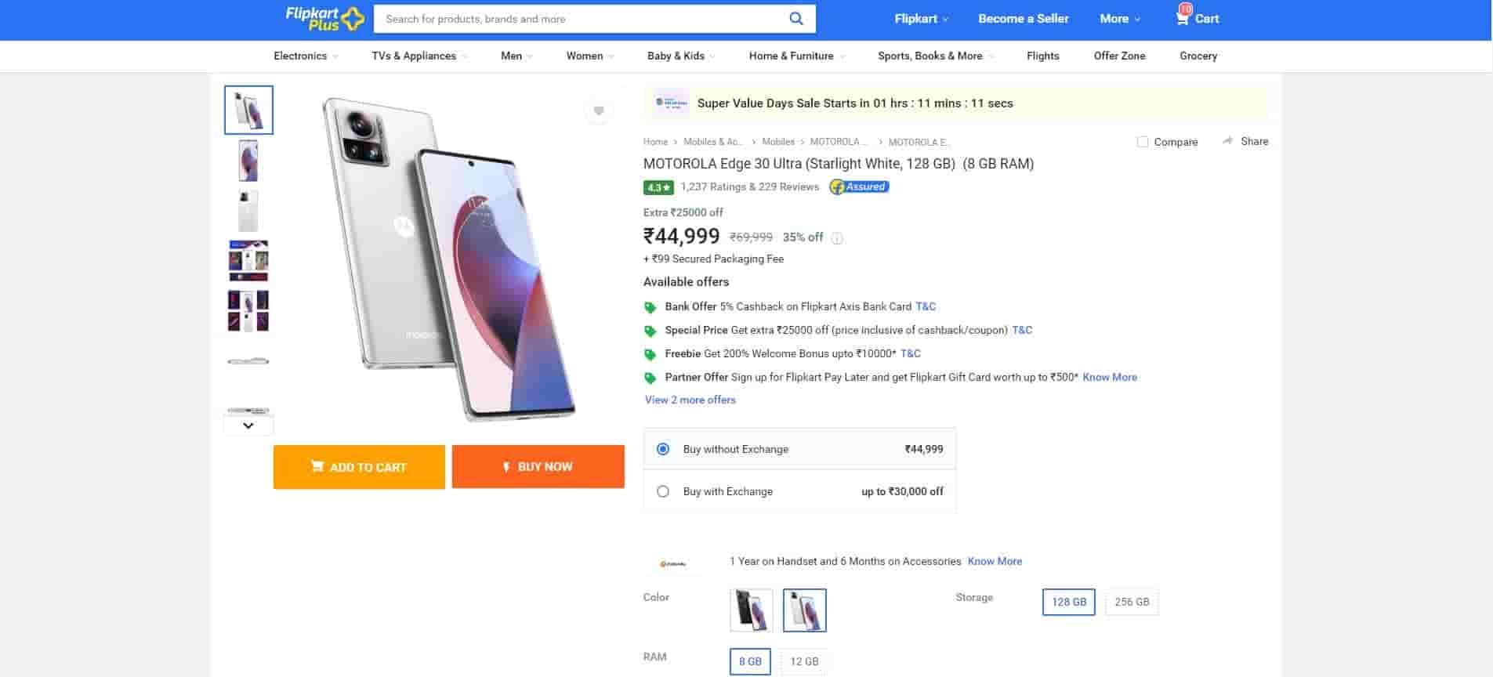
Task: Click the Share arrow icon
Action: point(1227,141)
